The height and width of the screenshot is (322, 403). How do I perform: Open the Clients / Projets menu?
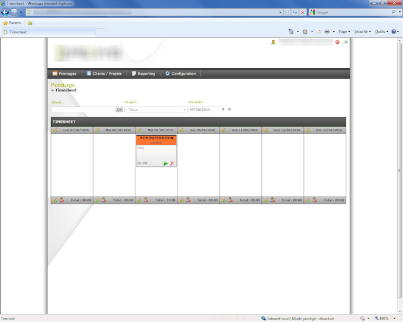104,74
